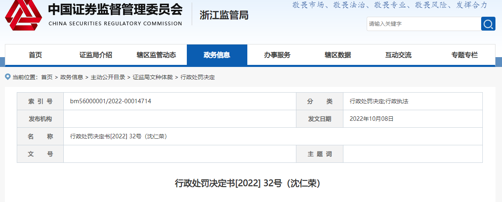
Task: Click 政务信息 breadcrumb link
Action: 72,77
